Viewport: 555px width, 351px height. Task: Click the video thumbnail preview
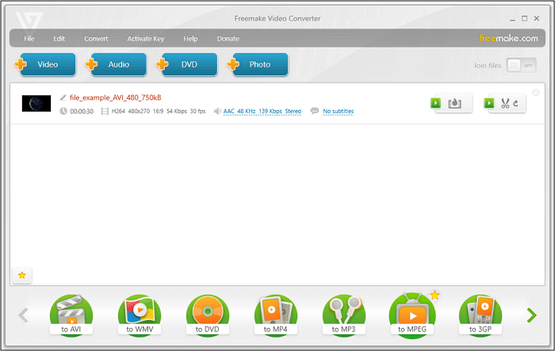tap(36, 103)
